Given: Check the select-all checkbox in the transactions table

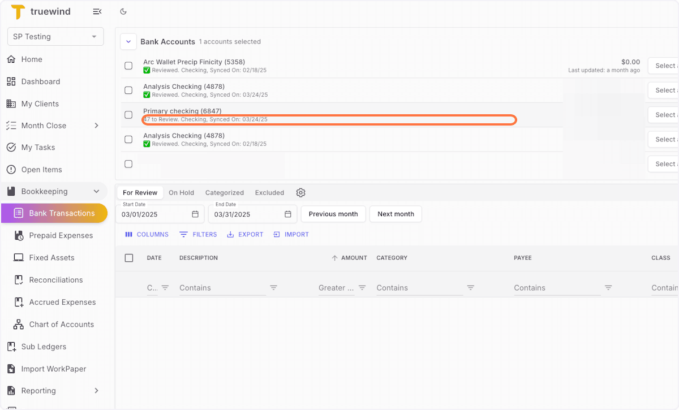Looking at the screenshot, I should pos(129,257).
